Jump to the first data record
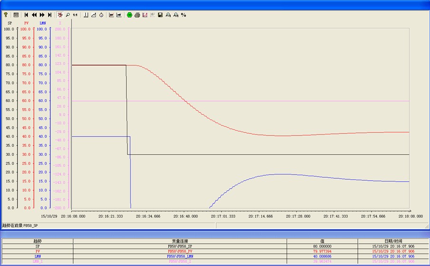Screen dimensions: 430x266 point(26,15)
